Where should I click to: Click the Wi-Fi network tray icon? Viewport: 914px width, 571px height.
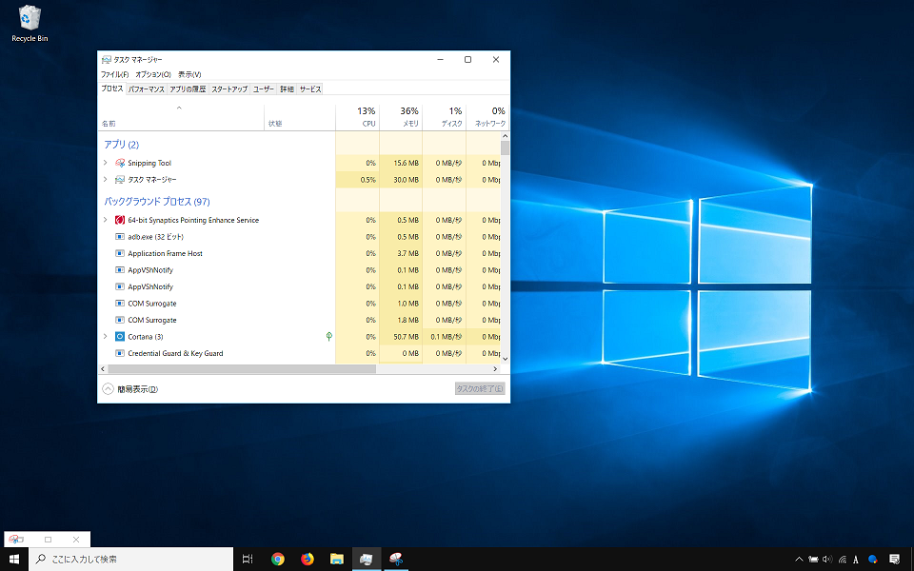coord(843,560)
